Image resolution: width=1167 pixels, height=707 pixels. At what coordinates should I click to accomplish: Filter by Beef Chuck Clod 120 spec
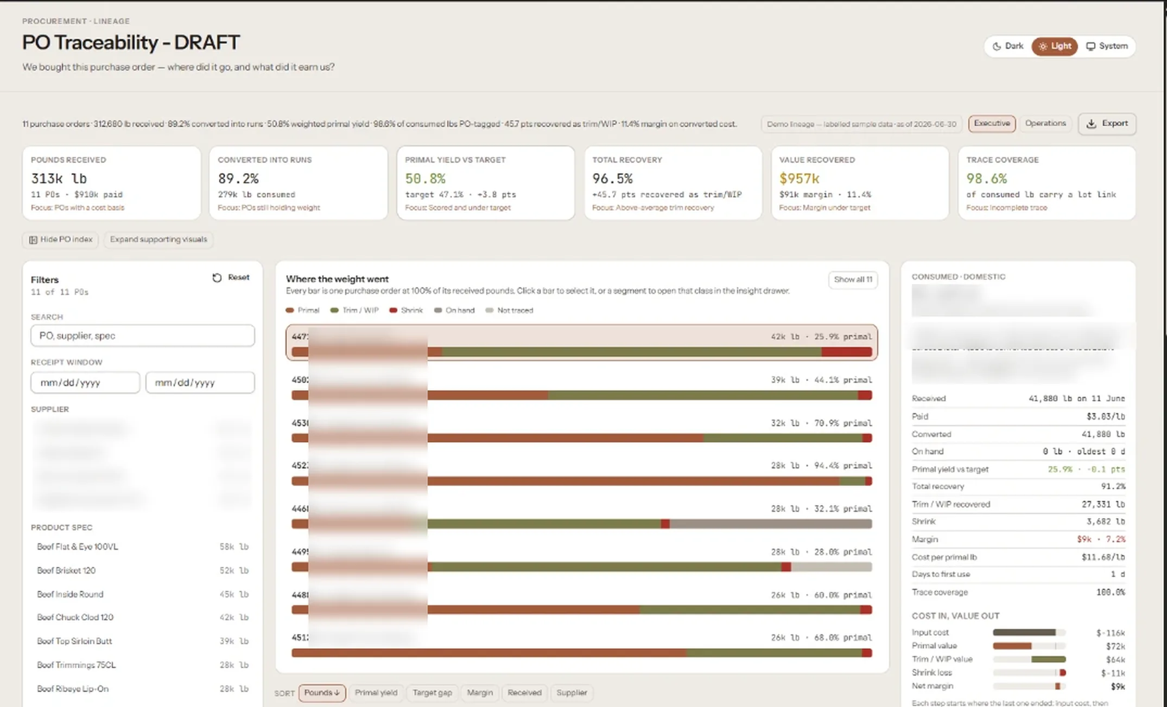(x=143, y=618)
